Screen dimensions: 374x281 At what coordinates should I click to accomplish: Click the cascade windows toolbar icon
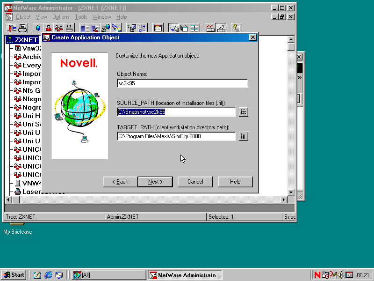(184, 28)
